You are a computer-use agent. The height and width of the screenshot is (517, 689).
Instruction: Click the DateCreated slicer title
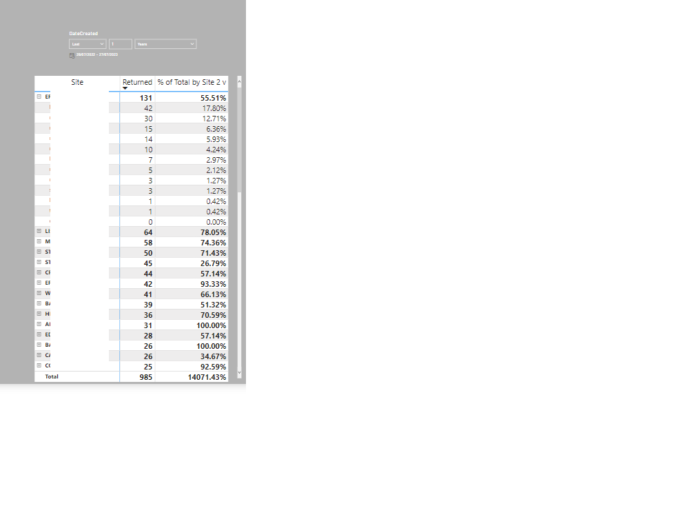tap(83, 33)
